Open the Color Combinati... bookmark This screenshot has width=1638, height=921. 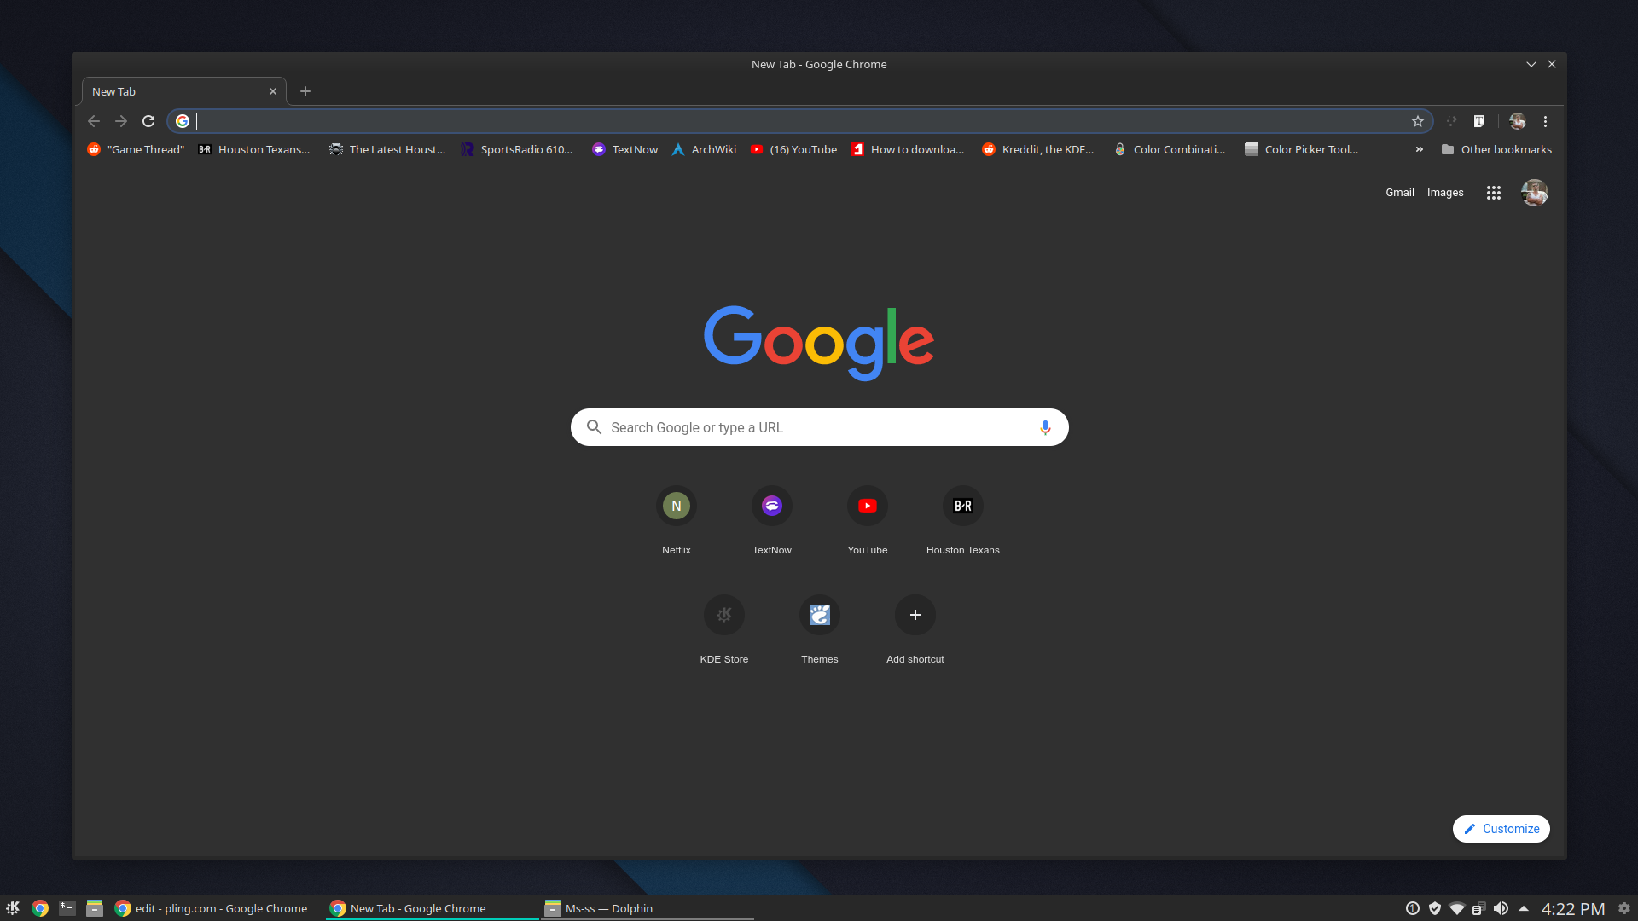pos(1170,149)
